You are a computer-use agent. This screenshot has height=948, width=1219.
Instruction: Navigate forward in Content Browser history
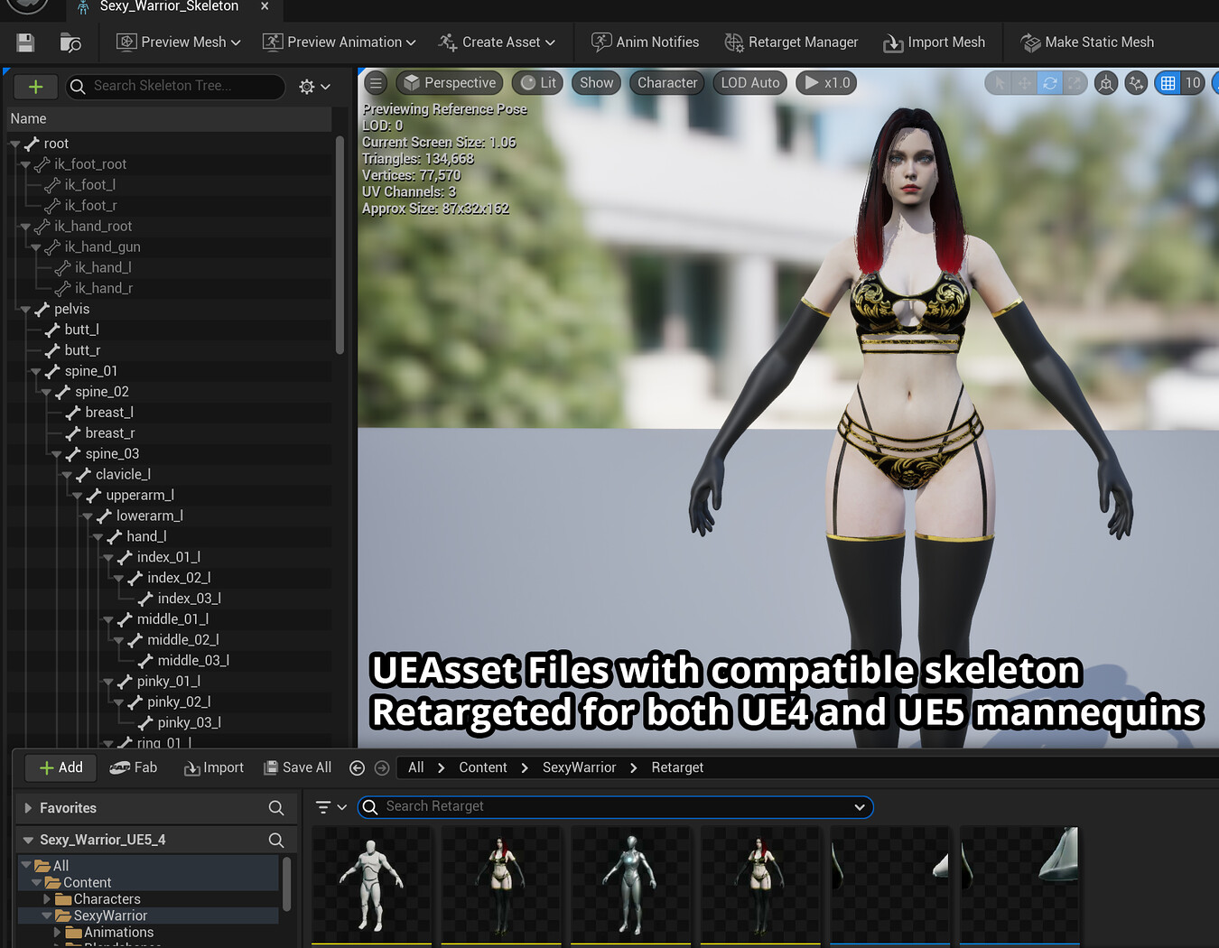(382, 768)
